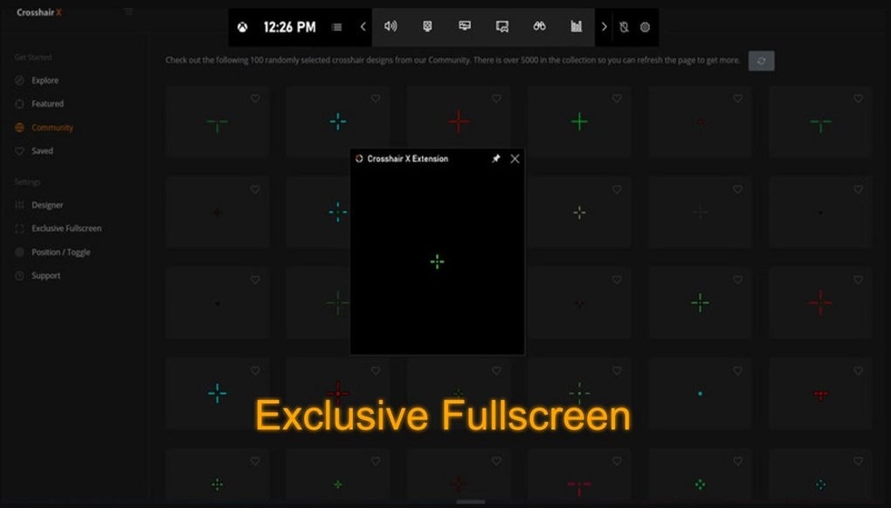Viewport: 891px width, 508px height.
Task: Select fourth-row cyan dot crosshair thumbnail
Action: [700, 394]
